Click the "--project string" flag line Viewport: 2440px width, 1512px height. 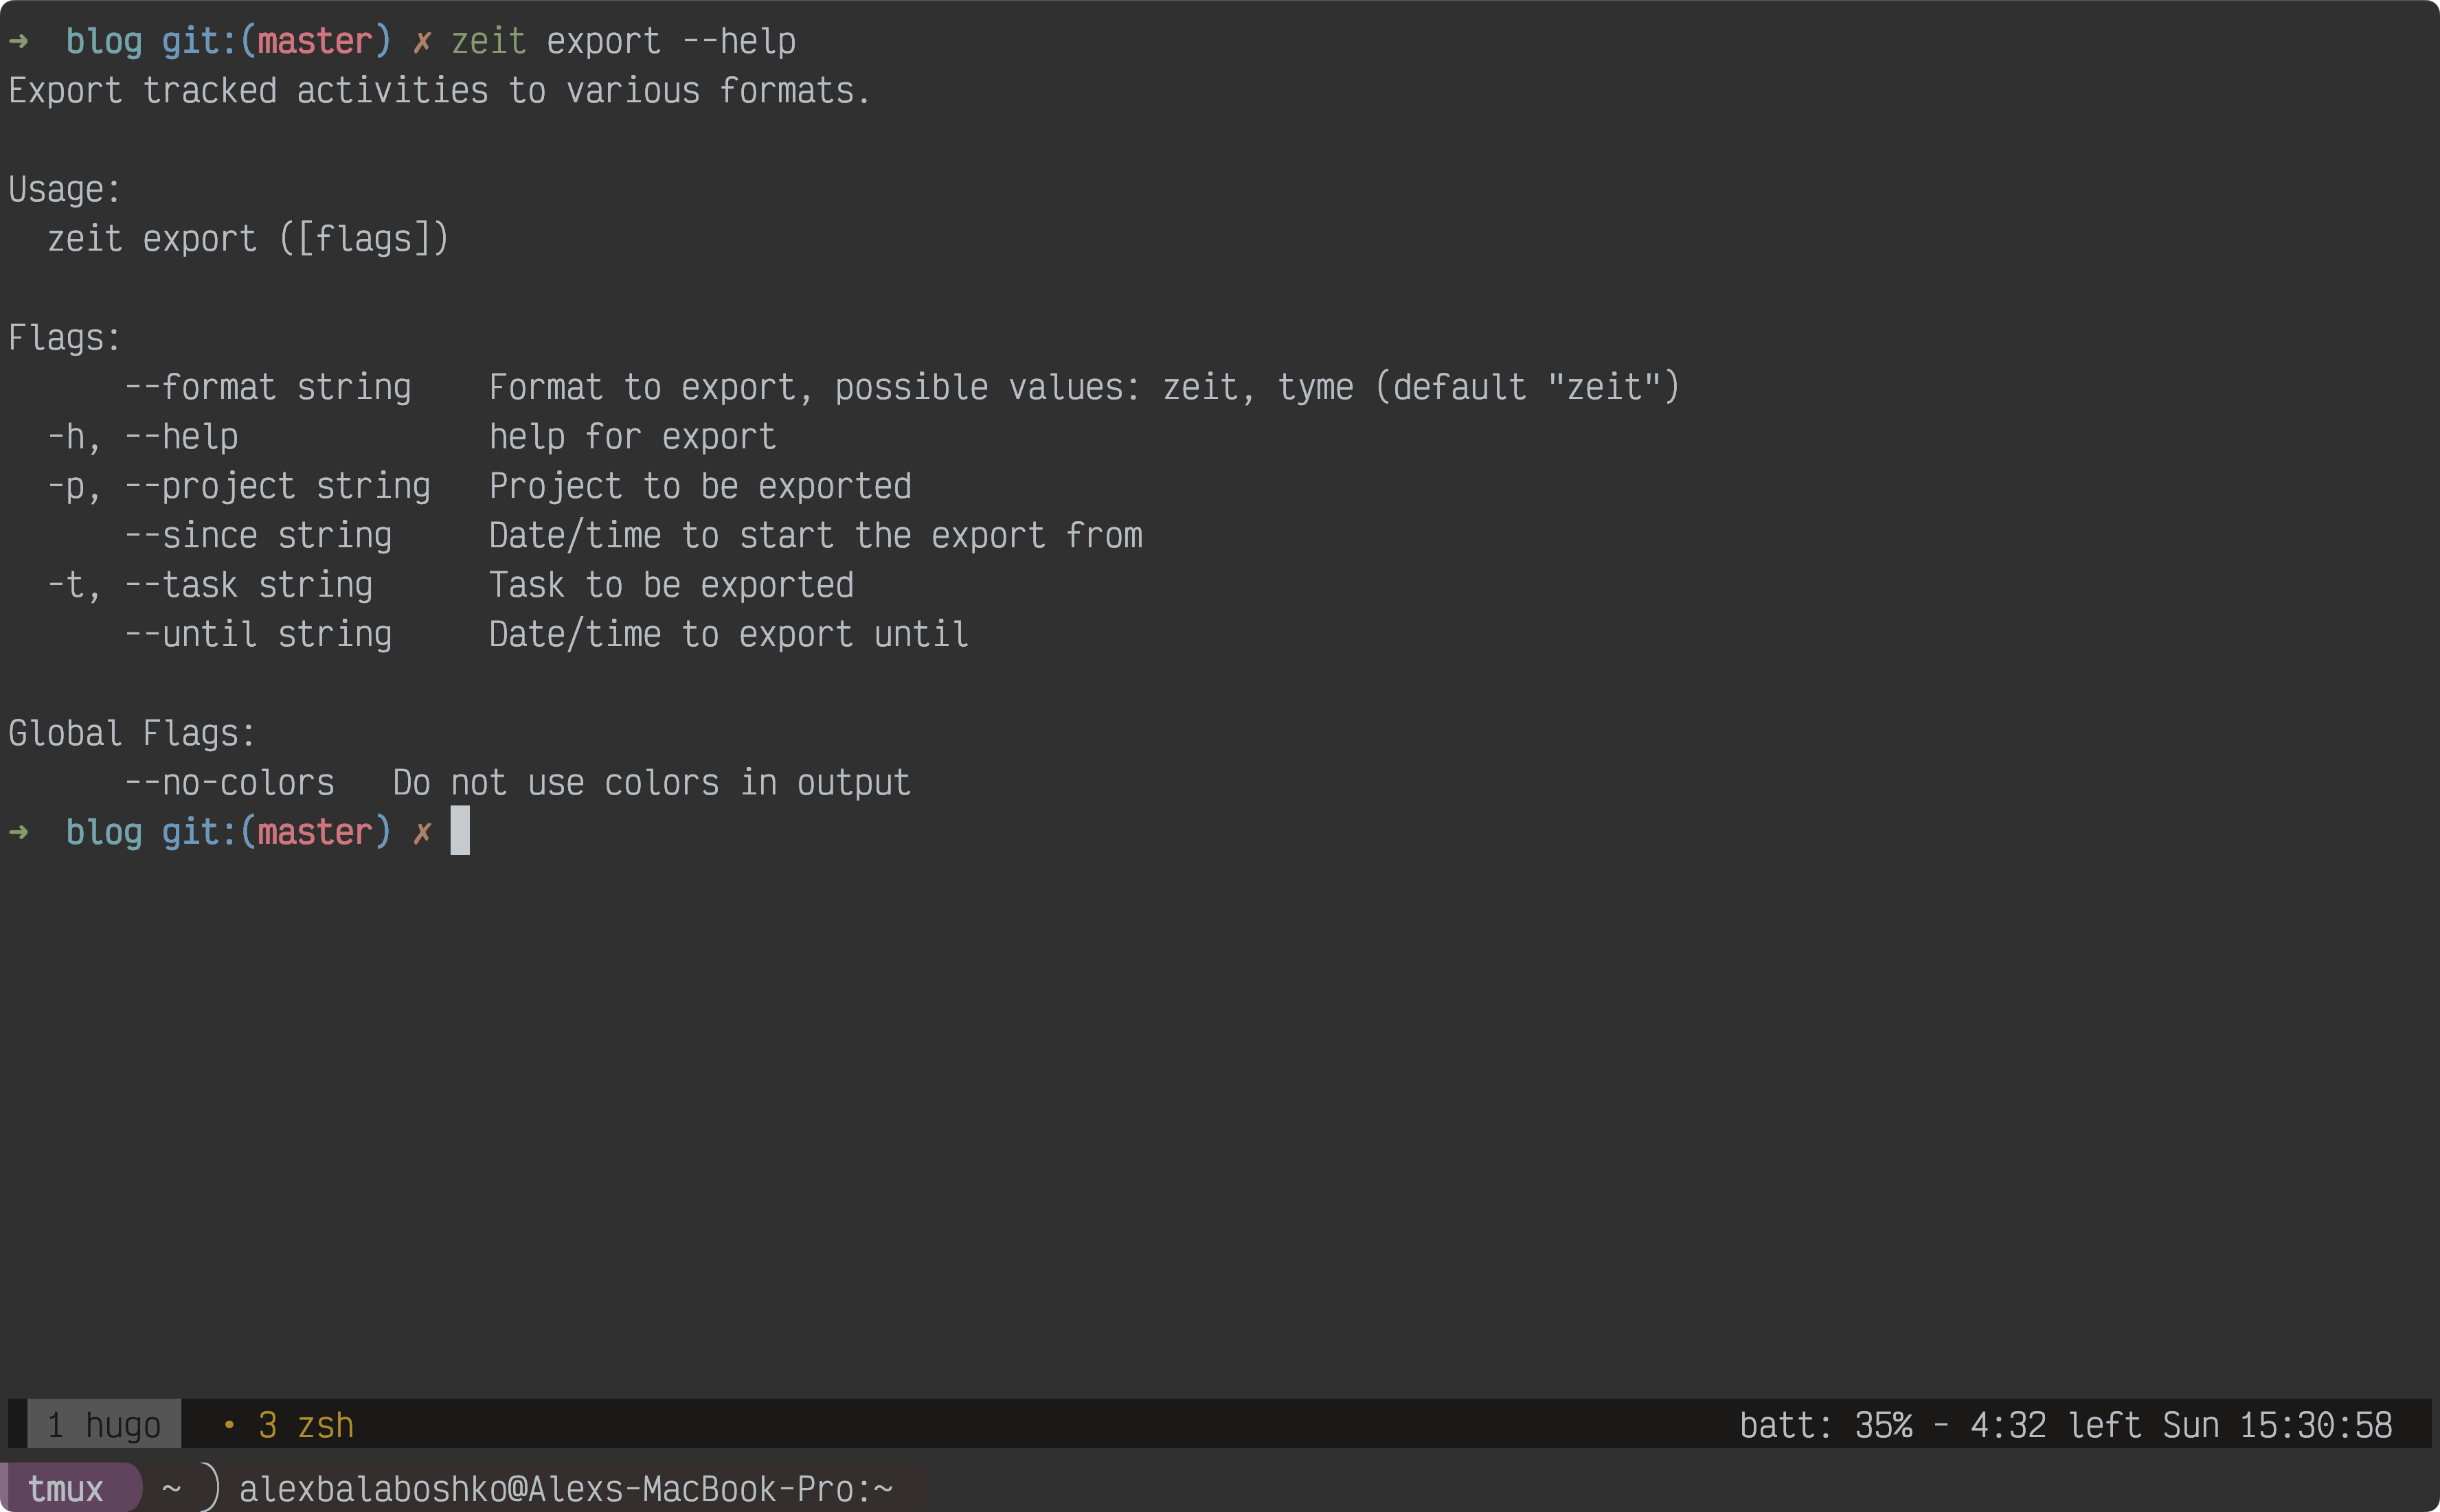pos(277,486)
